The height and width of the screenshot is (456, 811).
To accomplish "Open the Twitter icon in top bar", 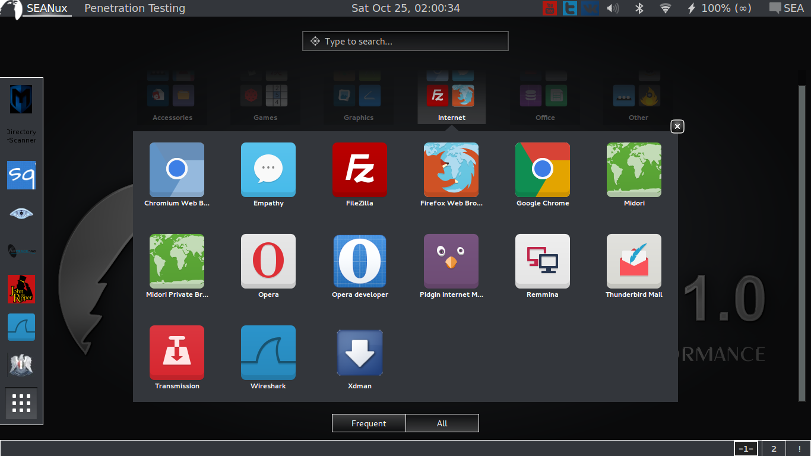I will click(570, 8).
